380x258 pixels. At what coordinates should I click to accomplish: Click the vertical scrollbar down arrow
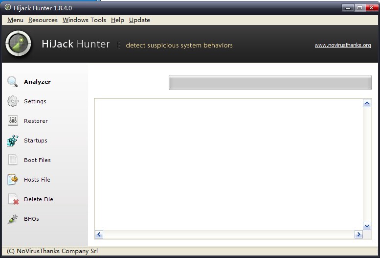tap(367, 226)
